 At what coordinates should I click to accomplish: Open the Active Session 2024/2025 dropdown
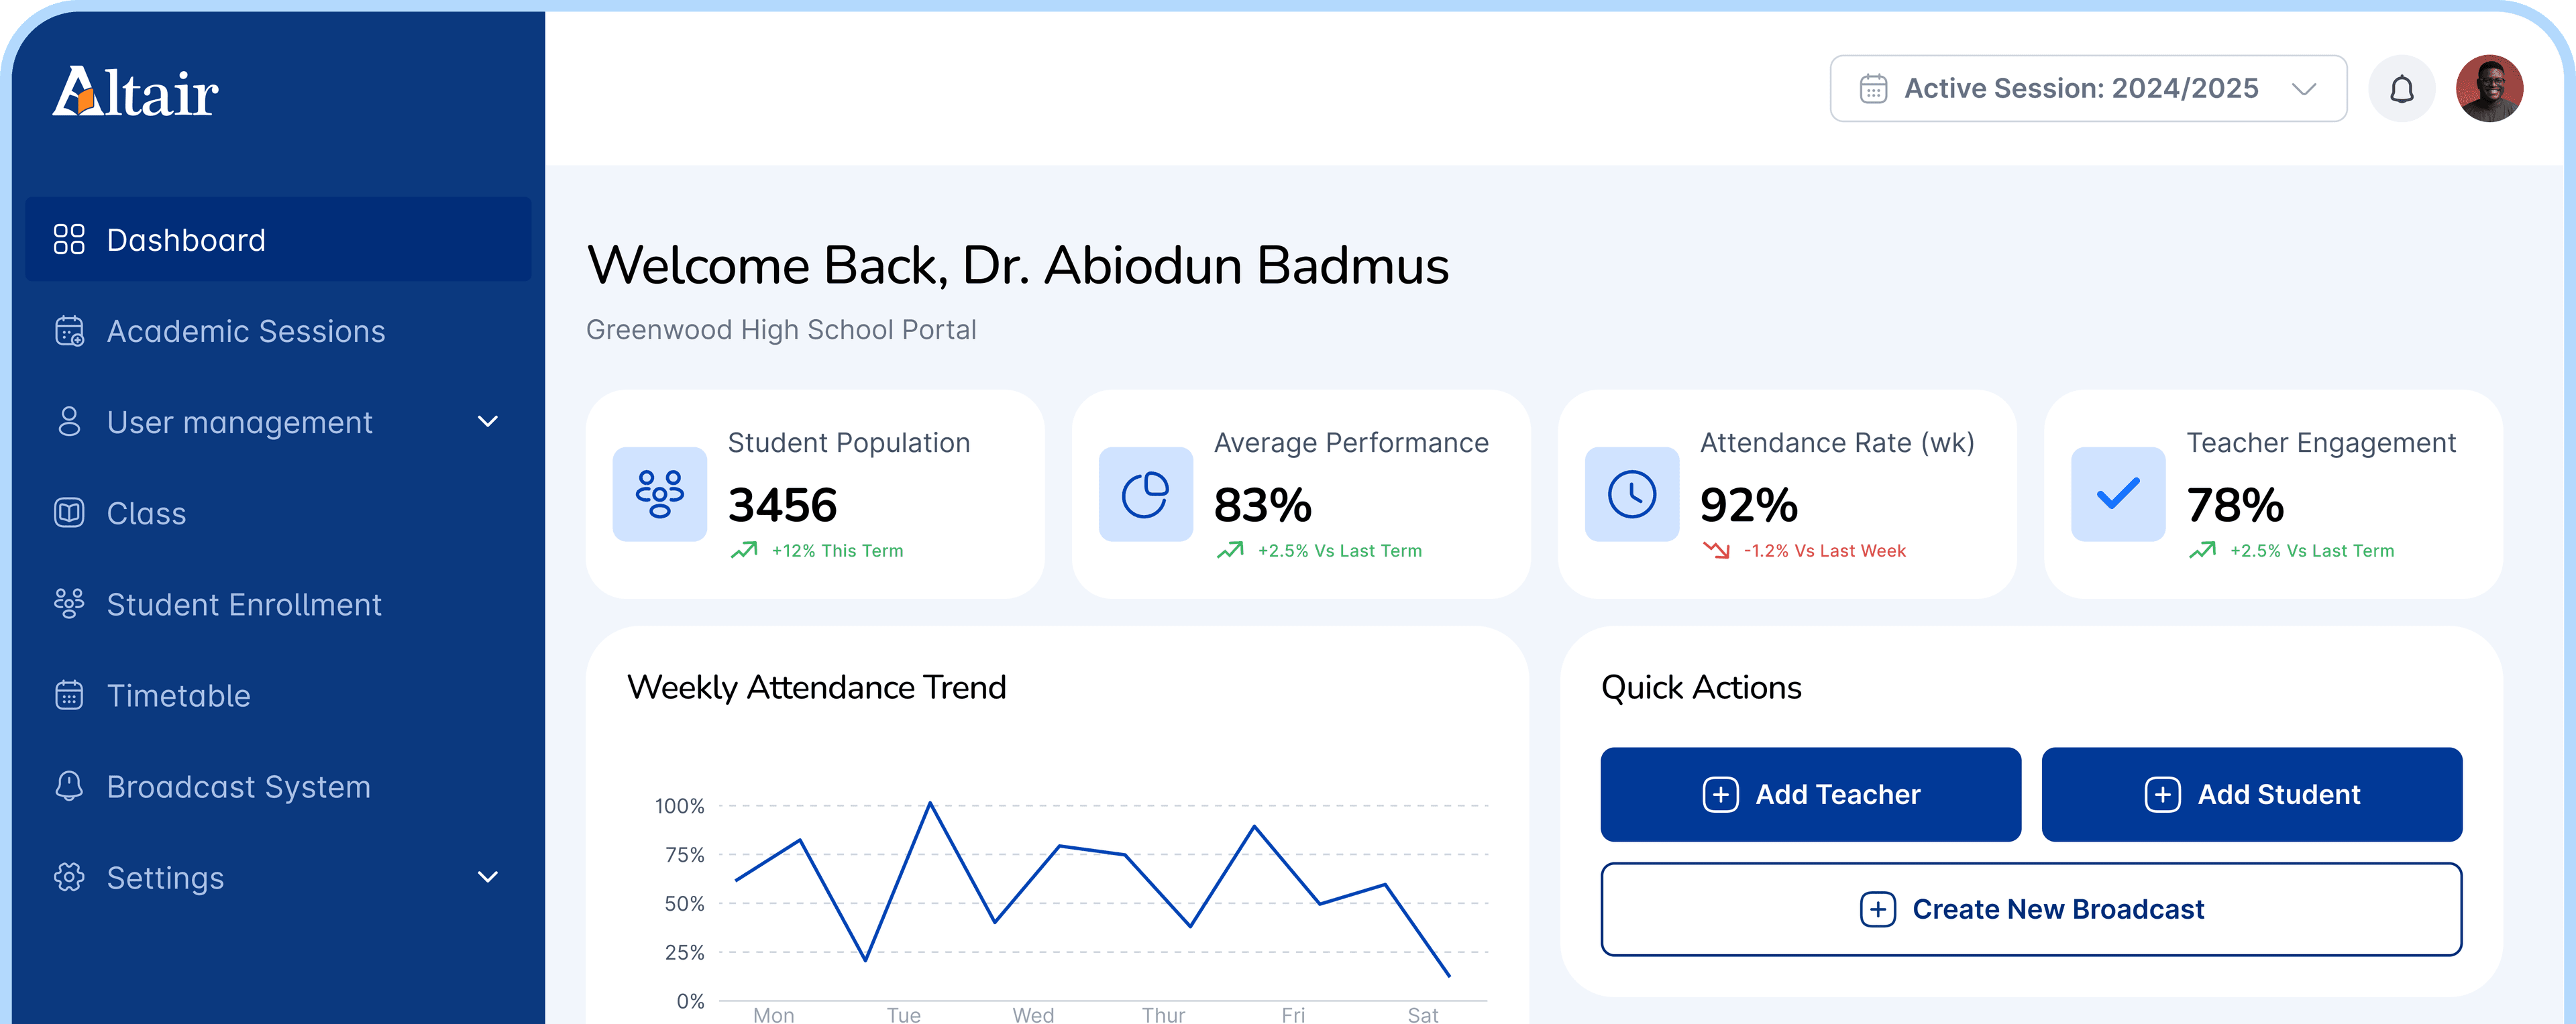pos(2087,89)
